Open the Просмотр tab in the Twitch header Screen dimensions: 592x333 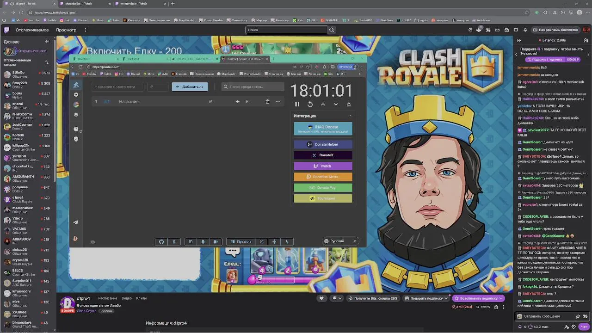pyautogui.click(x=66, y=30)
